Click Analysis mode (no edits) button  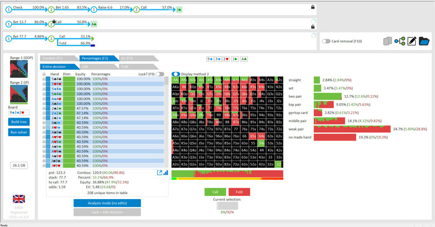click(x=107, y=203)
